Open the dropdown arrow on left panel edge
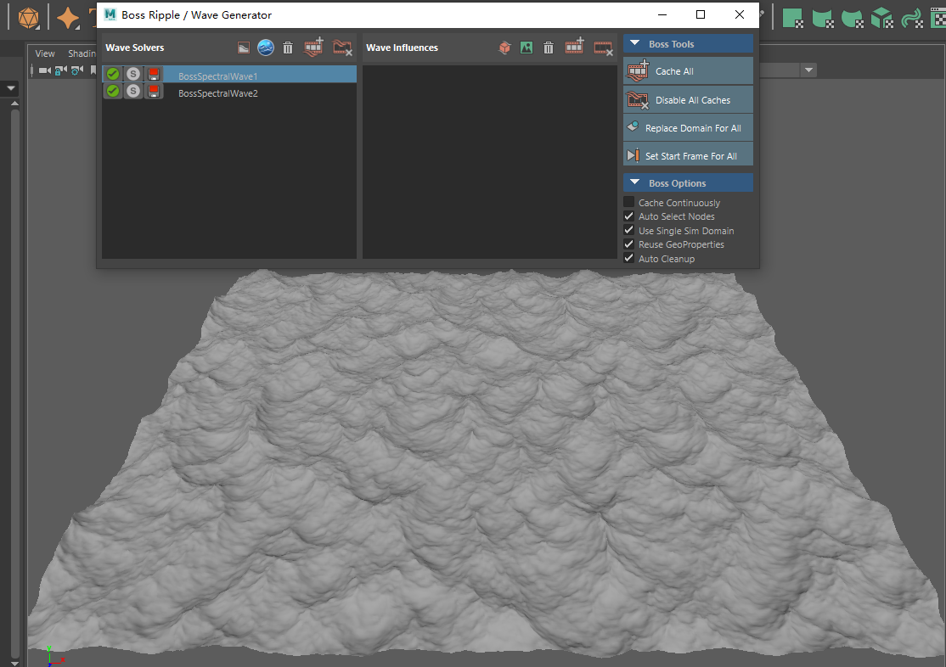The image size is (946, 667). pos(10,88)
